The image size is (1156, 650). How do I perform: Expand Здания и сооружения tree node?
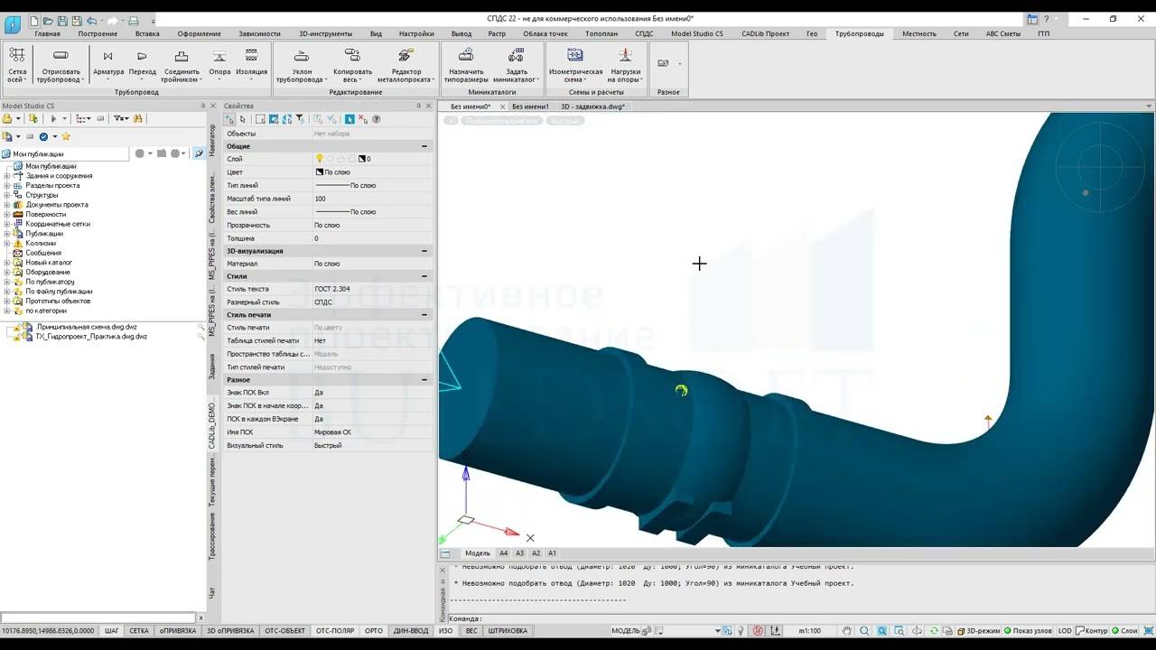pos(7,176)
